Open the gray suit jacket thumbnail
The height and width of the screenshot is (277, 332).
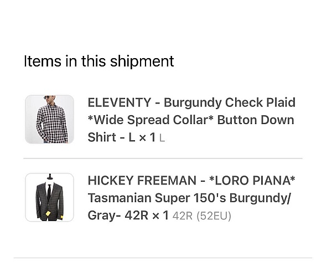(x=50, y=197)
